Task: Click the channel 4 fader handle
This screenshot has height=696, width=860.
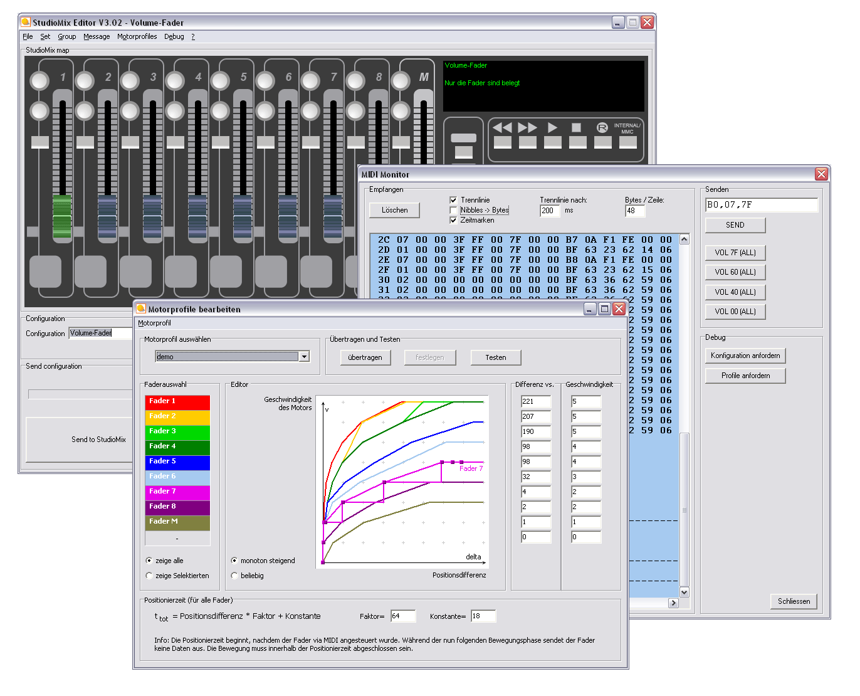Action: tap(197, 218)
